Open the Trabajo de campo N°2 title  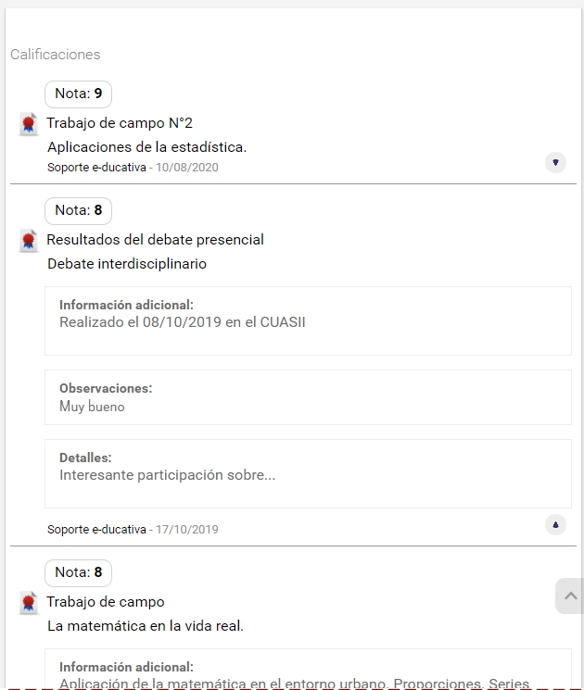120,123
